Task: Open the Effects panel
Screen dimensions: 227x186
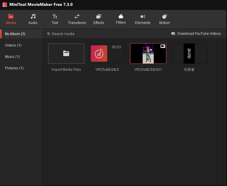Action: (x=99, y=19)
